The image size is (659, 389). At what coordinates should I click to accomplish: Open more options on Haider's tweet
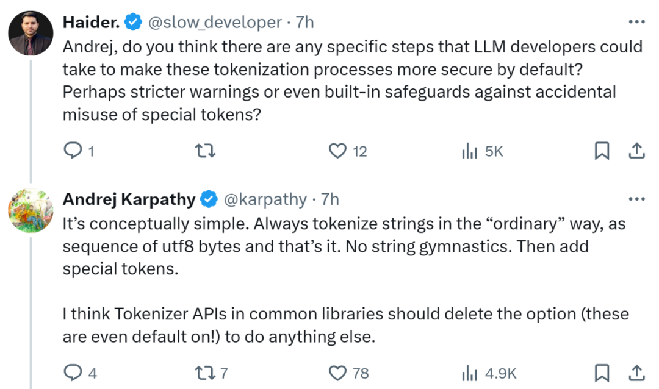coord(636,23)
